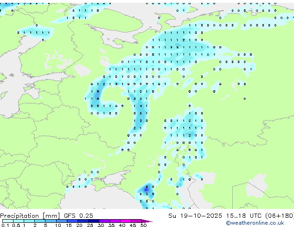Pick the legend swatch between 20 and 25
Image resolution: width=294 pixels, height=227 pixels.
pos(83,221)
